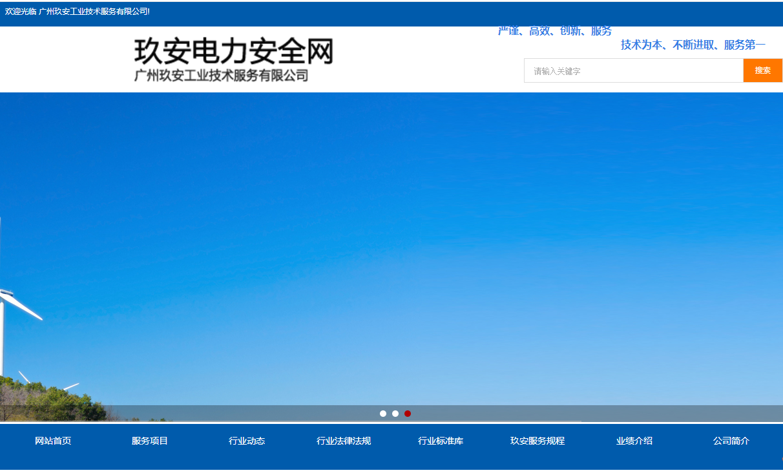
Task: Open the 公司简介 page
Action: click(731, 441)
